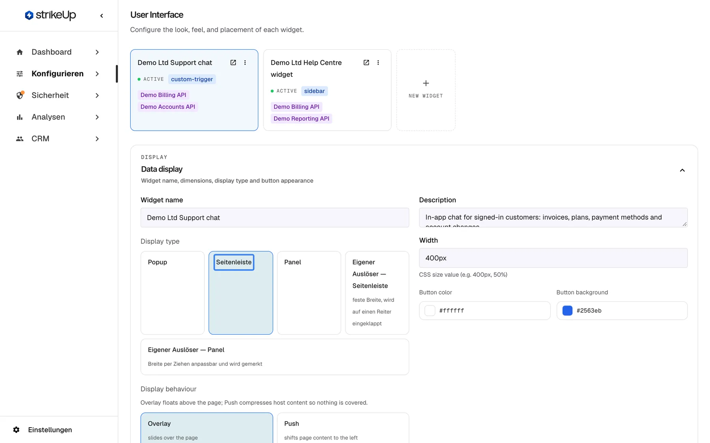Click the Demo Reporting API tag
This screenshot has width=710, height=443.
(301, 119)
